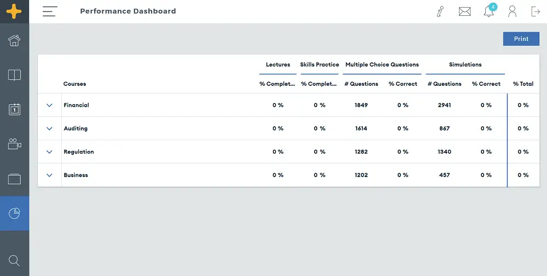
Task: Open the book courses icon in sidebar
Action: (x=14, y=75)
